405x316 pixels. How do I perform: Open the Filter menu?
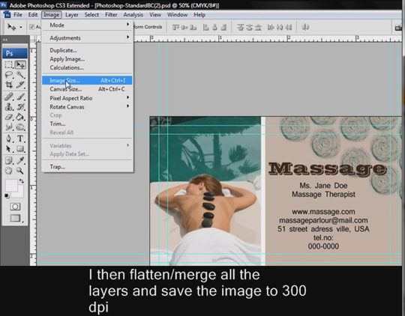point(111,15)
